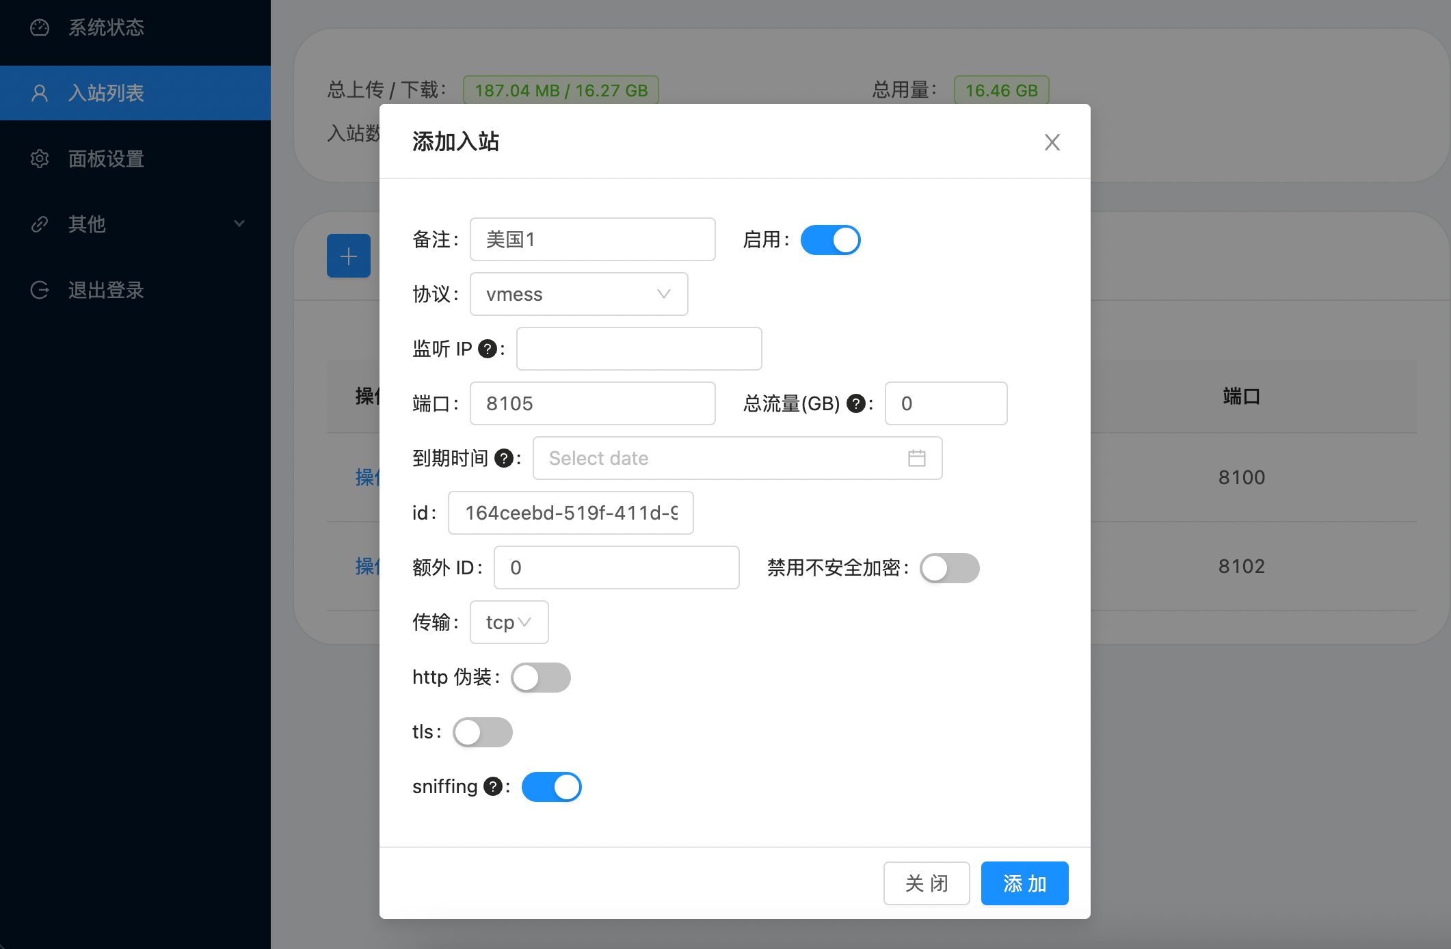Close the 添加入站 dialog with X

(1052, 142)
